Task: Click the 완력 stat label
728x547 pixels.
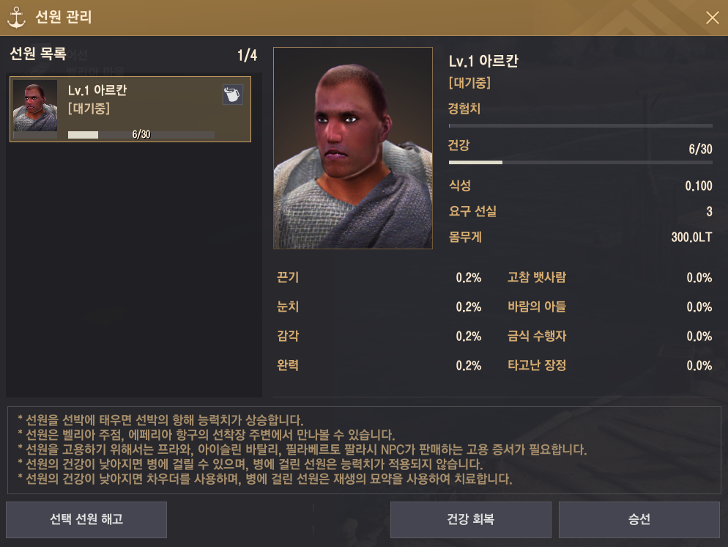Action: (x=287, y=365)
